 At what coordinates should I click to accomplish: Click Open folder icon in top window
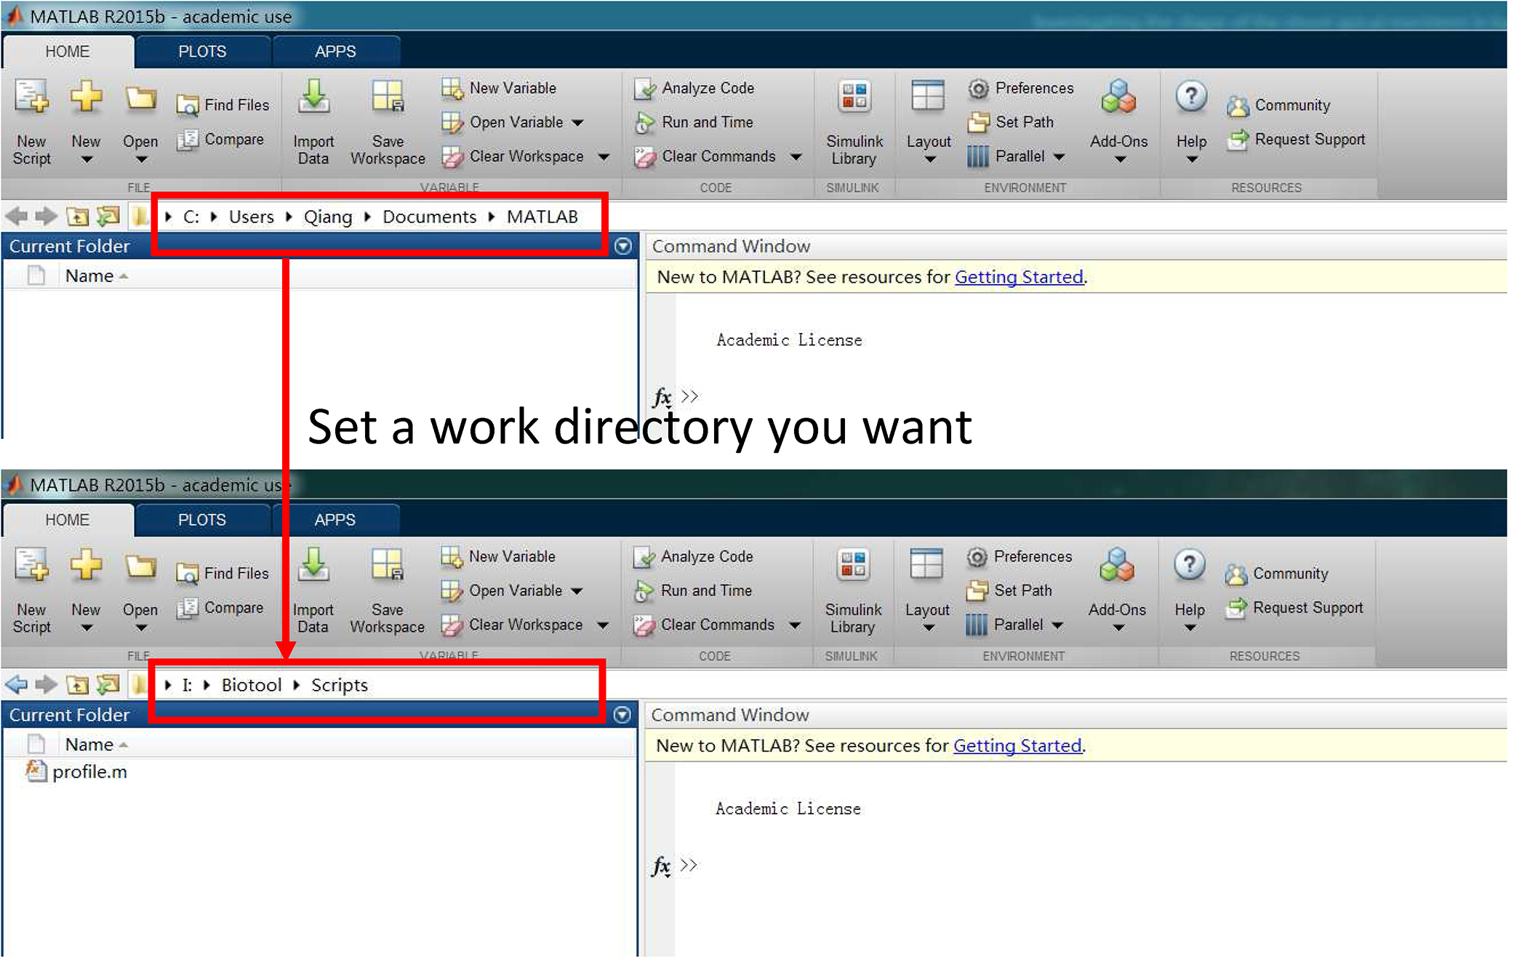pyautogui.click(x=140, y=97)
